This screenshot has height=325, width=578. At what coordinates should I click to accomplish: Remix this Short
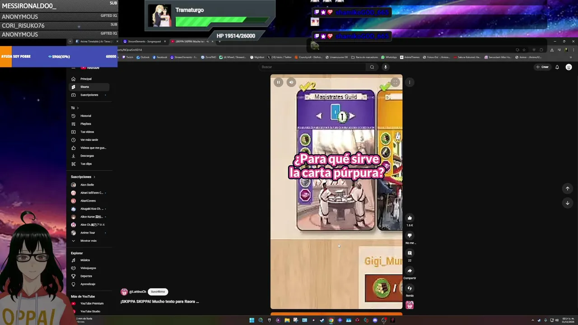[410, 288]
